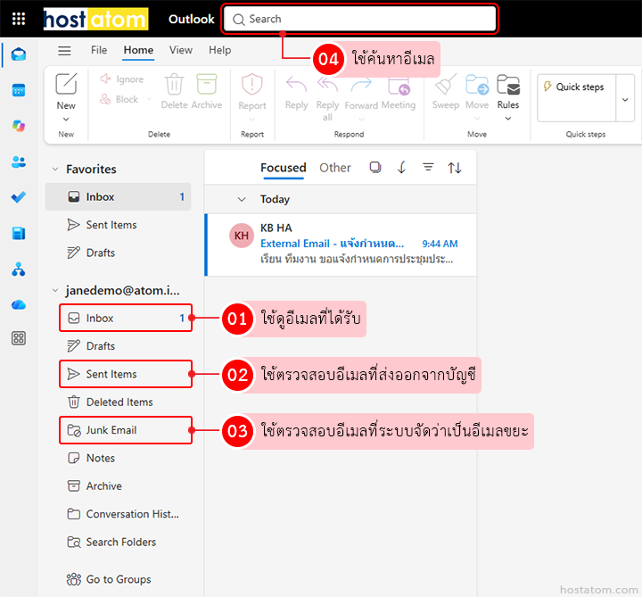The width and height of the screenshot is (642, 597).
Task: Collapse the Today message group
Action: [x=242, y=200]
